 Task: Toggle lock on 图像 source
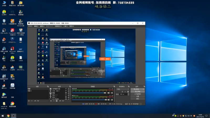(x=69, y=93)
